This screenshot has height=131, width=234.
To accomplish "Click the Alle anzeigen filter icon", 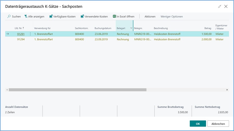I will [26, 16].
